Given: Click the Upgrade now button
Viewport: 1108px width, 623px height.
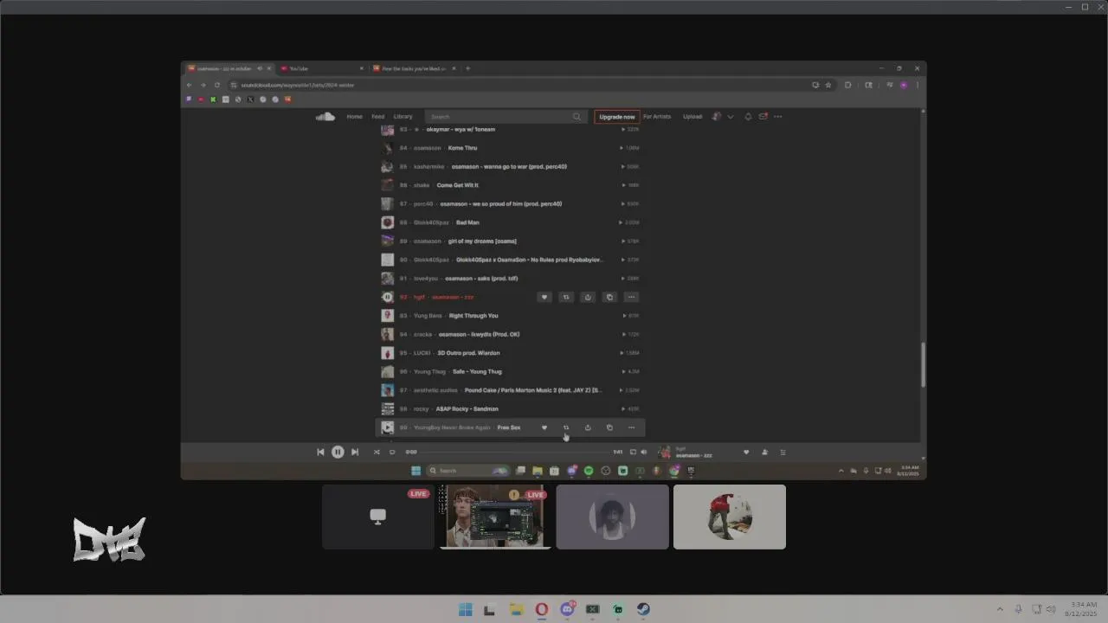Looking at the screenshot, I should (617, 116).
